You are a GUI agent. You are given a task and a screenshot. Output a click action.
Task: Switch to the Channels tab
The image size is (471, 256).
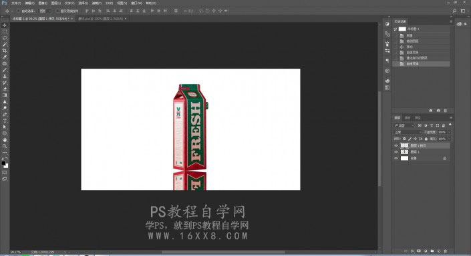tap(408, 118)
